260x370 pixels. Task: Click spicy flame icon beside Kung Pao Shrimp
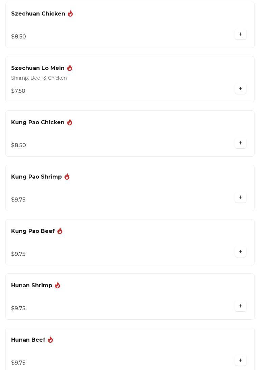click(x=67, y=177)
